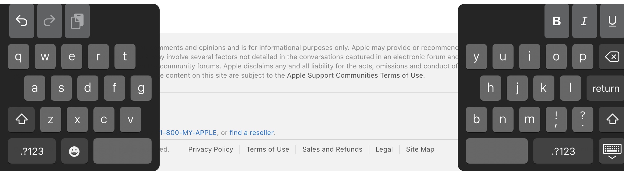624x171 pixels.
Task: Open the find a reseller link
Action: [252, 133]
